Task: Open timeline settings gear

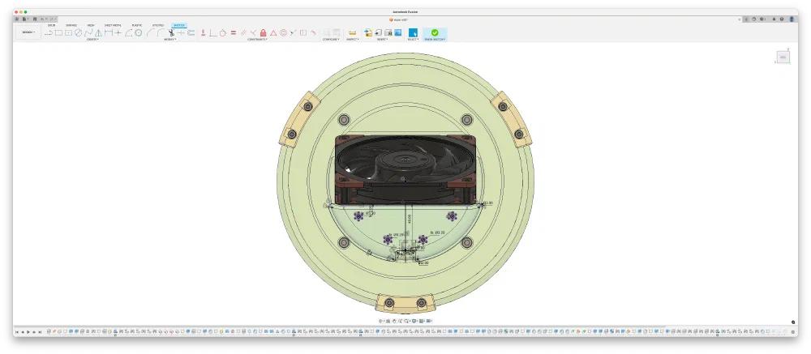Action: pyautogui.click(x=793, y=332)
